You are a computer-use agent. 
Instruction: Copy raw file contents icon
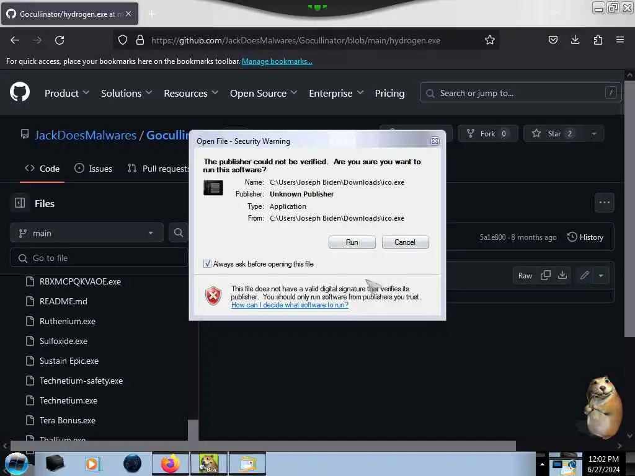click(546, 275)
